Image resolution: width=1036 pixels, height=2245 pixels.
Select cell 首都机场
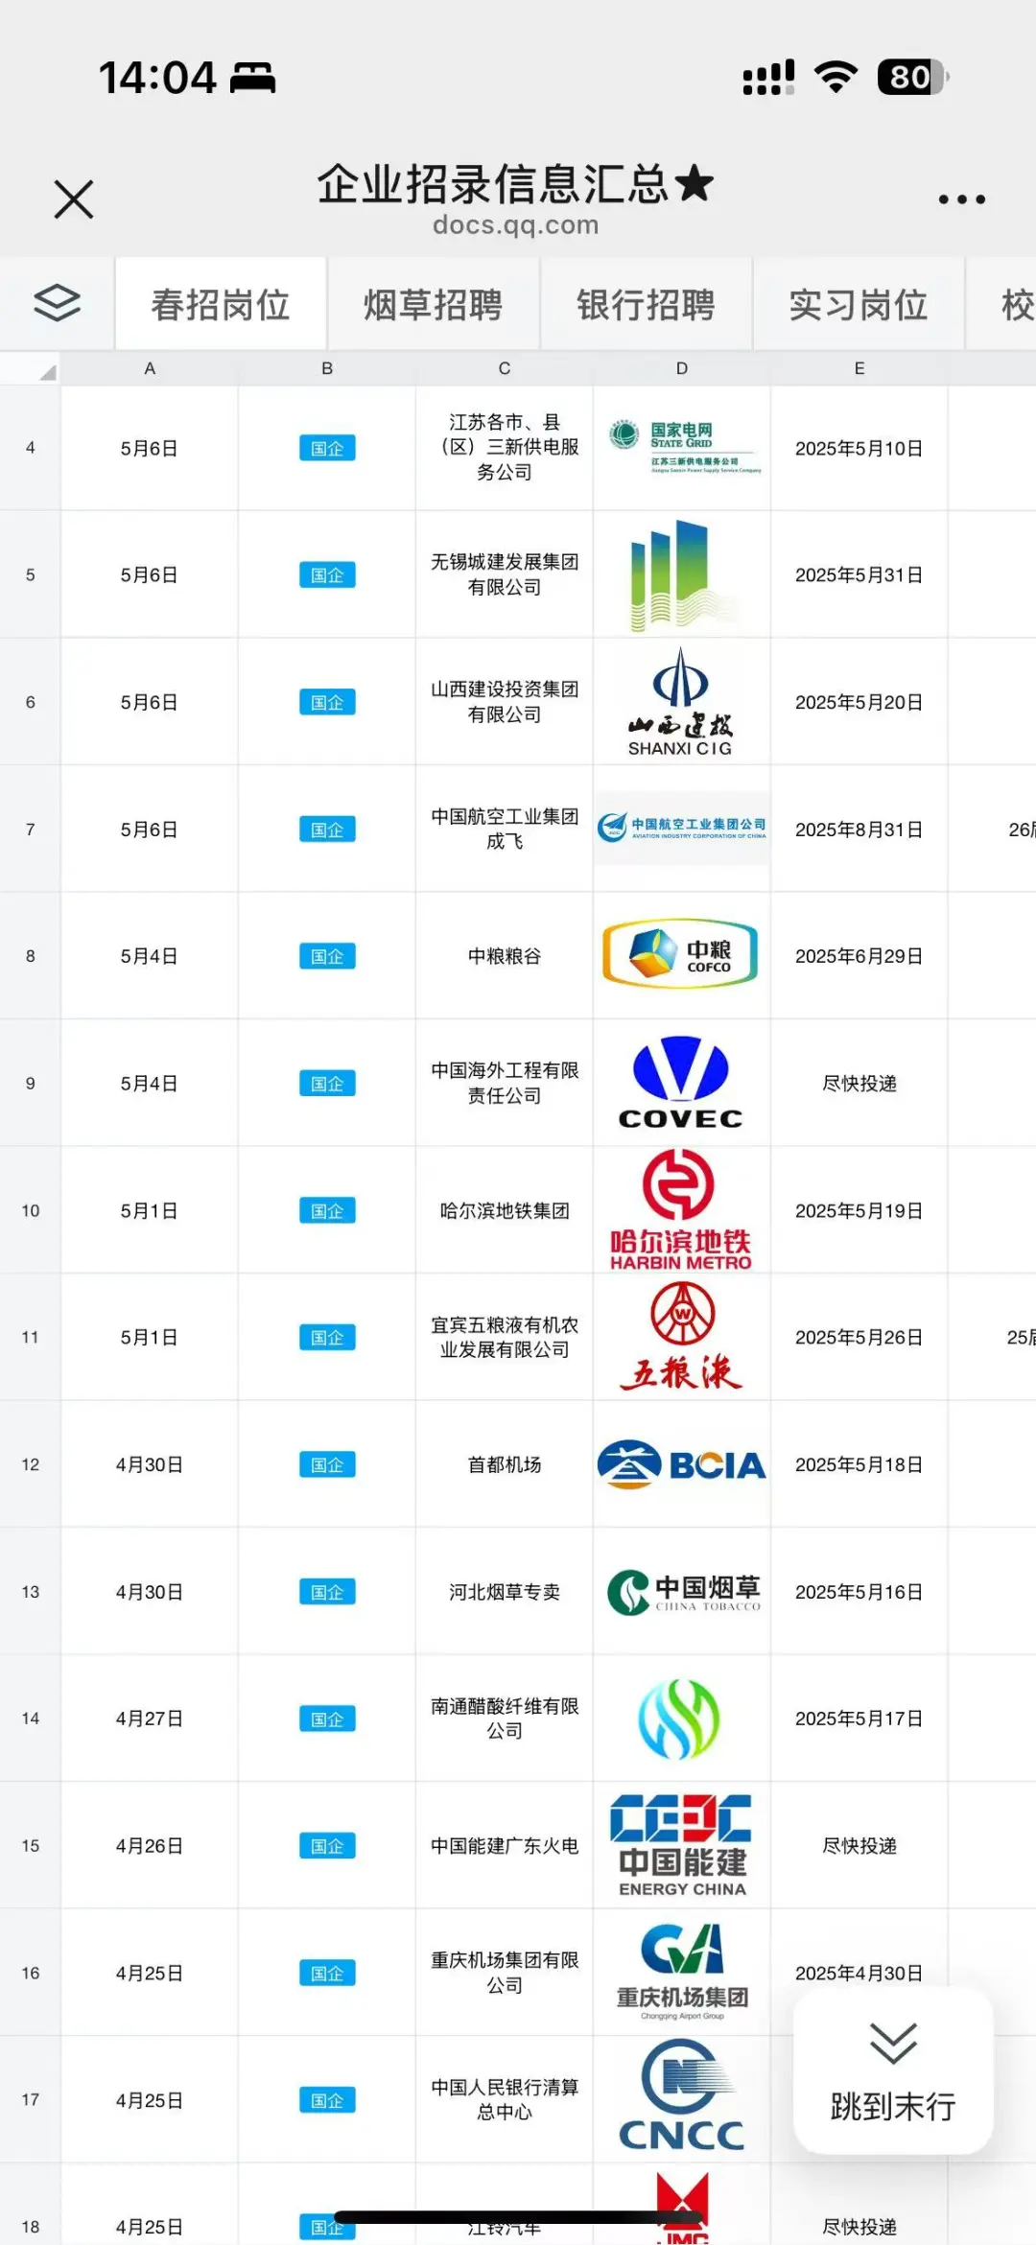point(505,1464)
